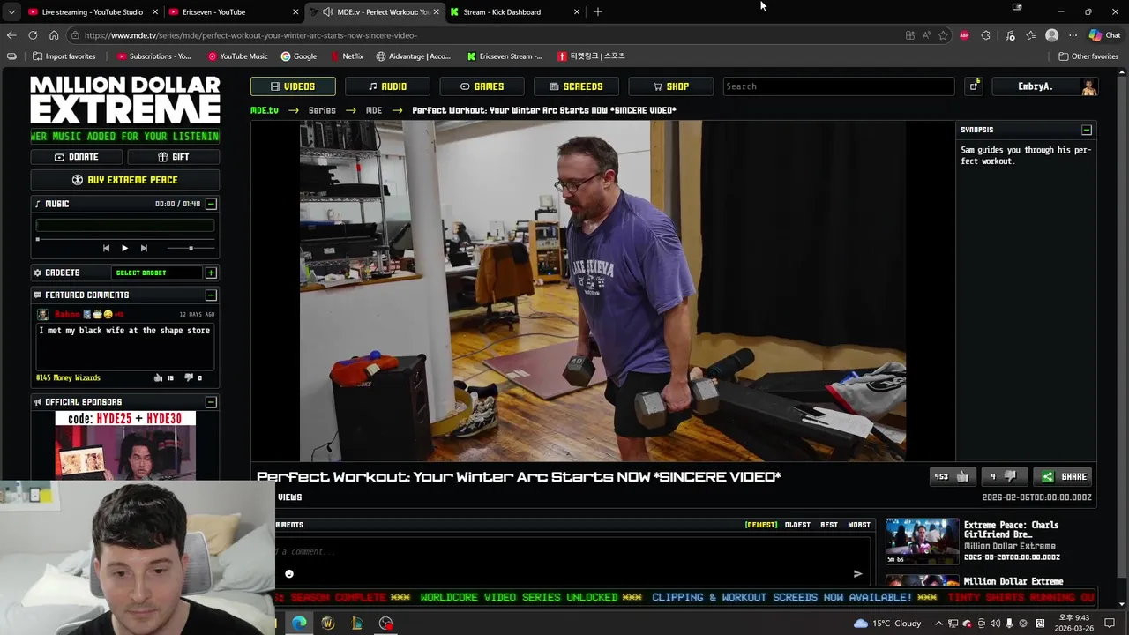The width and height of the screenshot is (1129, 635).
Task: Play the music player track
Action: [x=124, y=249]
